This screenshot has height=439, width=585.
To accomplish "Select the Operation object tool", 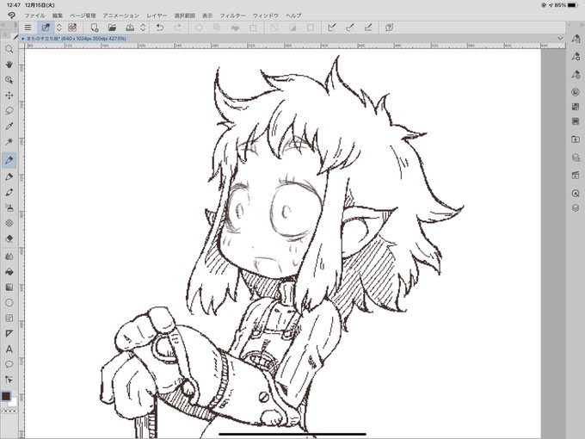I will [x=9, y=80].
